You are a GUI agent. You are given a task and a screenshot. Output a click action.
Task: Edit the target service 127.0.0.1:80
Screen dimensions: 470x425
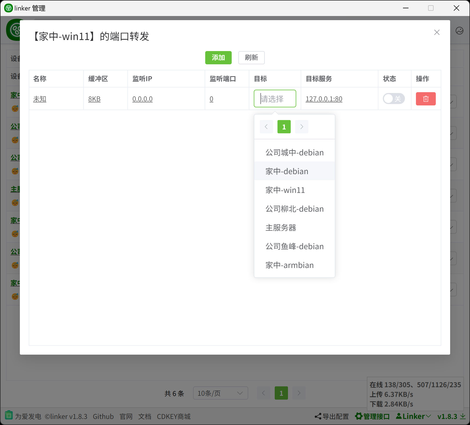tap(324, 99)
